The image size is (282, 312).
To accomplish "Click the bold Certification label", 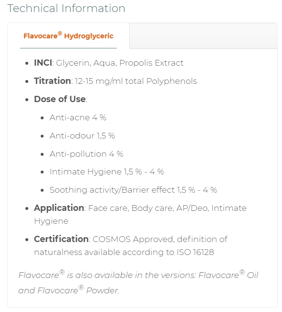I will (x=61, y=239).
